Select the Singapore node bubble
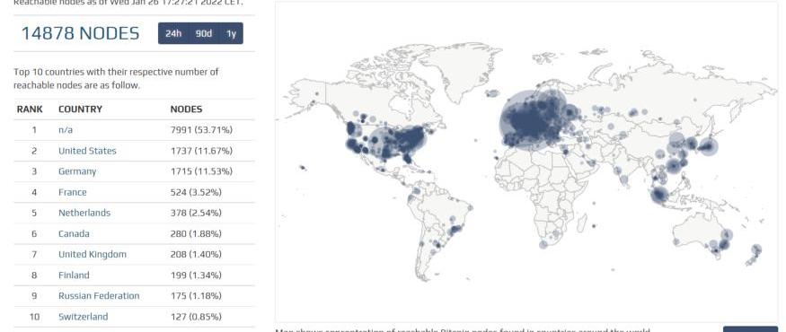Viewport: 786px width, 332px height. (x=659, y=196)
